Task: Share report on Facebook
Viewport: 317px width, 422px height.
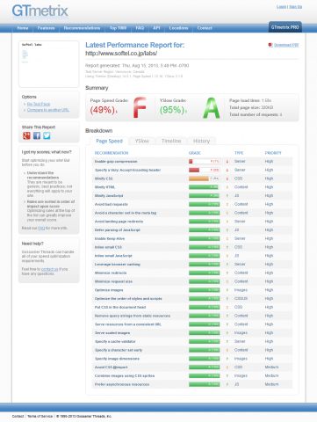Action: (37, 135)
